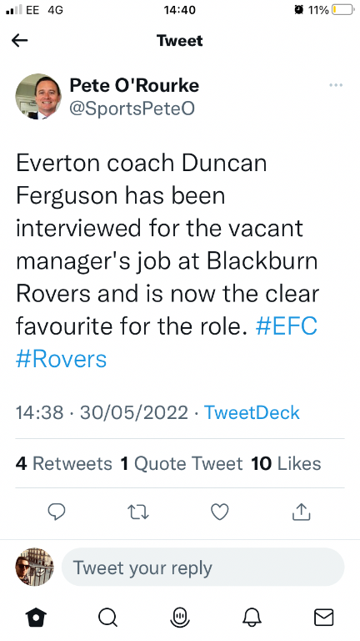Screen dimensions: 360x641
Task: Open Messages envelope icon
Action: (x=323, y=617)
